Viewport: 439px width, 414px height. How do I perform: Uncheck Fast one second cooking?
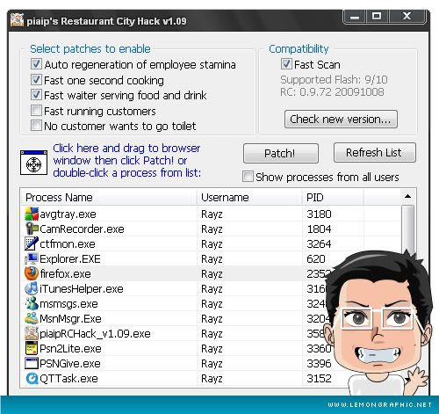coord(36,79)
